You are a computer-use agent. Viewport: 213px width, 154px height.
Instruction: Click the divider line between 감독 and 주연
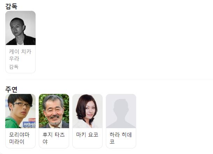click(x=109, y=79)
